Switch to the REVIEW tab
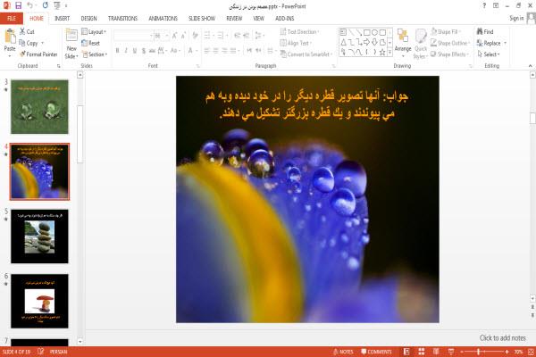The width and height of the screenshot is (536, 357). tap(234, 19)
